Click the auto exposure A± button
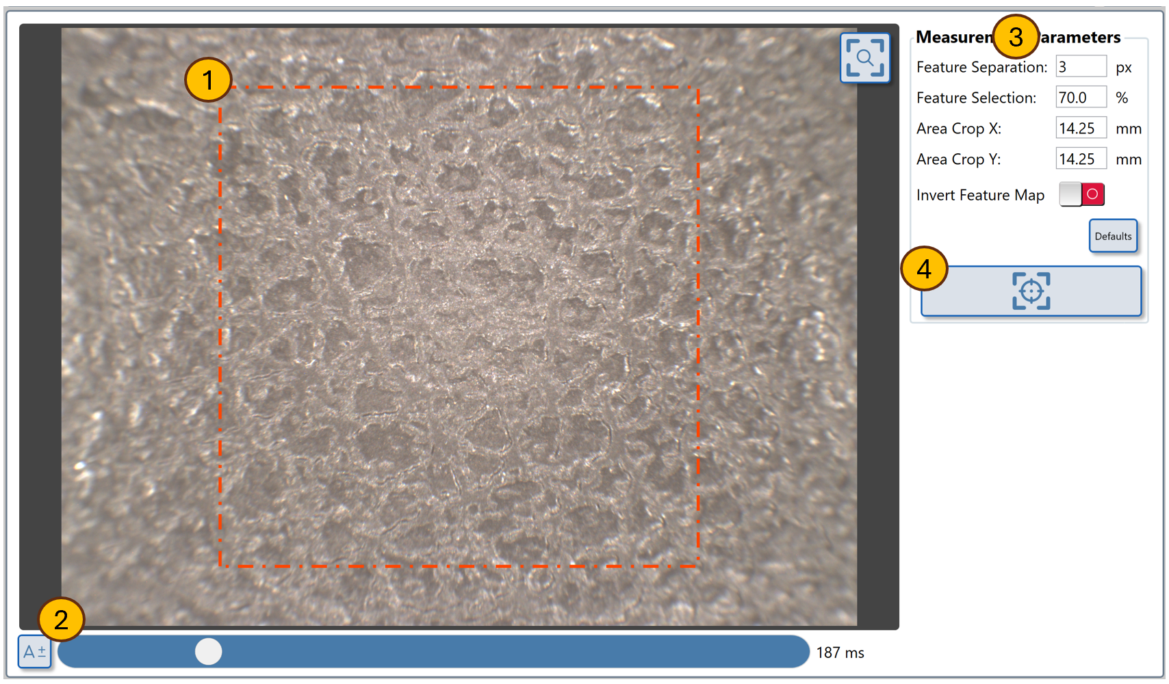The image size is (1169, 684). click(x=34, y=652)
